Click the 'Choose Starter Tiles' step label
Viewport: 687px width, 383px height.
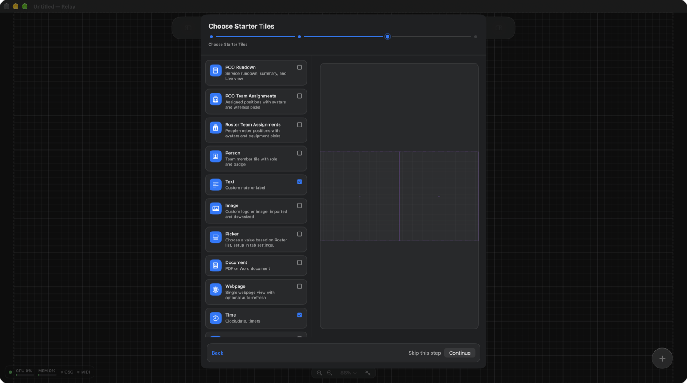click(228, 45)
